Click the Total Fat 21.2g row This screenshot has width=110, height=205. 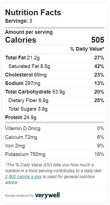[x=55, y=58]
